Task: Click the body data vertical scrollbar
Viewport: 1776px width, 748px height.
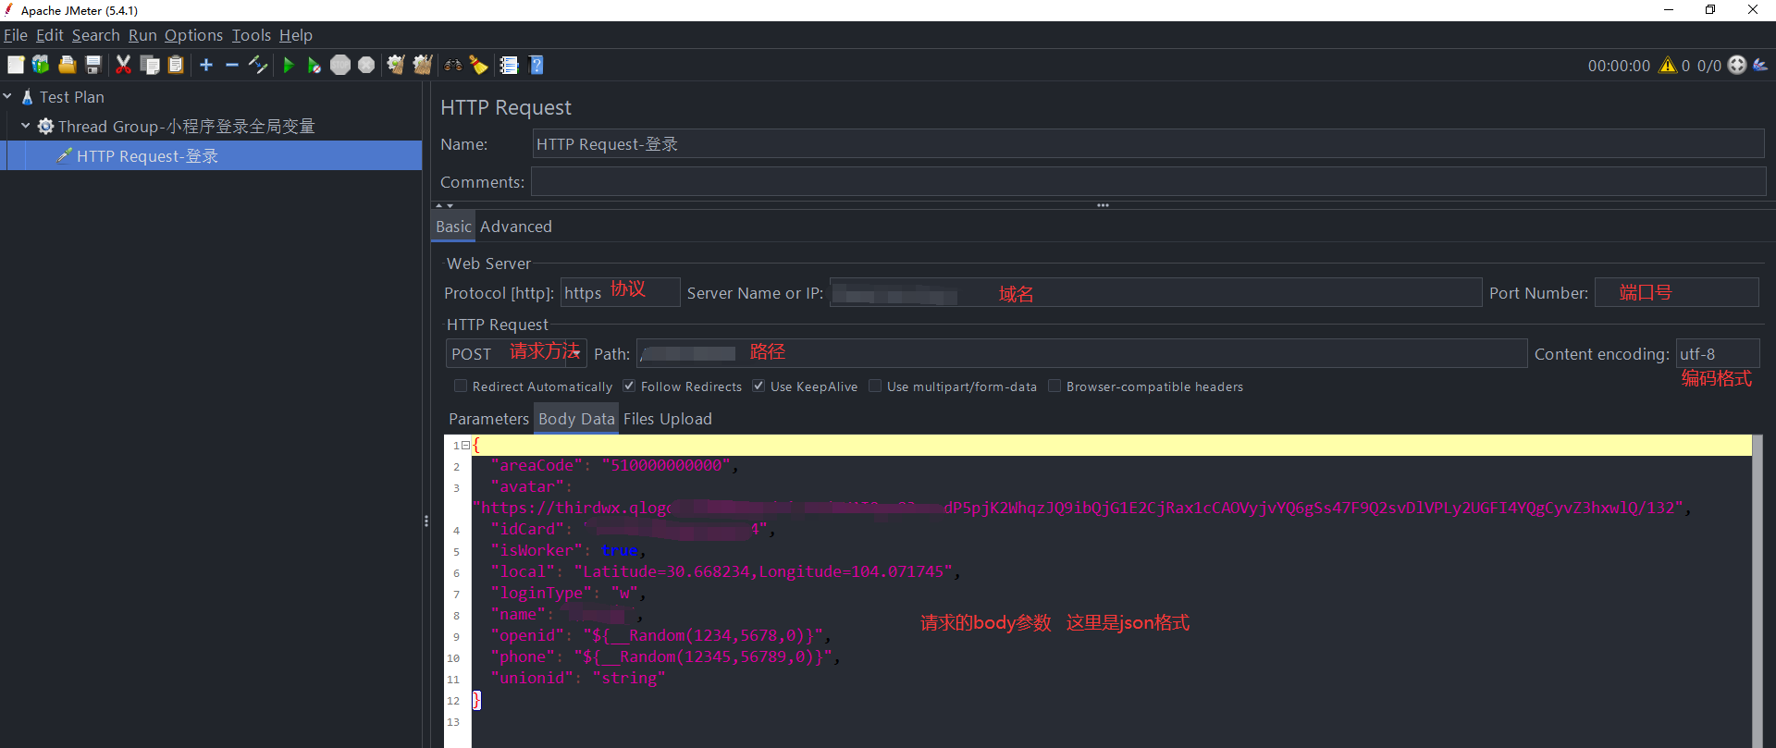Action: coord(1757,592)
